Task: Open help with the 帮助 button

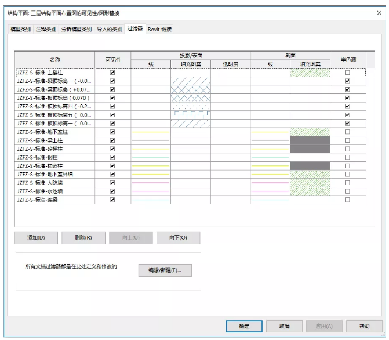Action: tap(364, 326)
